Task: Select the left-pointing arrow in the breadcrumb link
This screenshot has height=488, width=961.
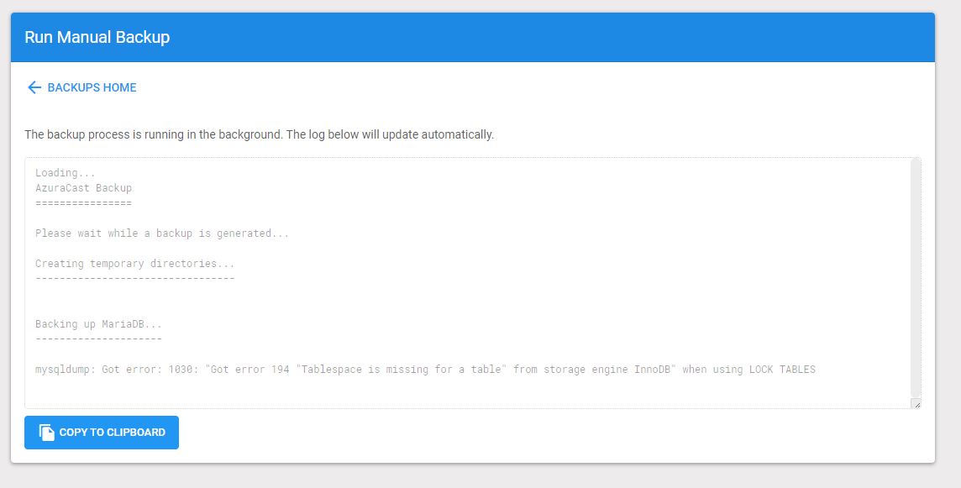Action: point(34,87)
